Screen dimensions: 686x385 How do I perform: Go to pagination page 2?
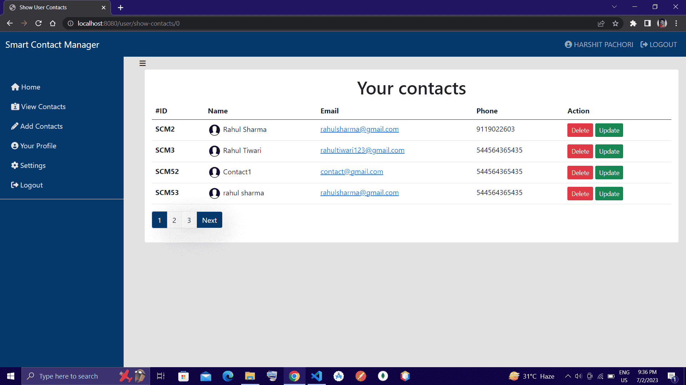pyautogui.click(x=174, y=220)
